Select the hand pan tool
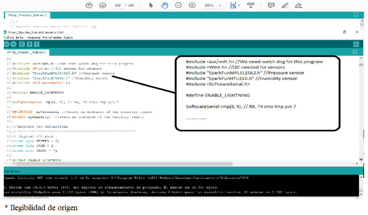 (x=165, y=5)
